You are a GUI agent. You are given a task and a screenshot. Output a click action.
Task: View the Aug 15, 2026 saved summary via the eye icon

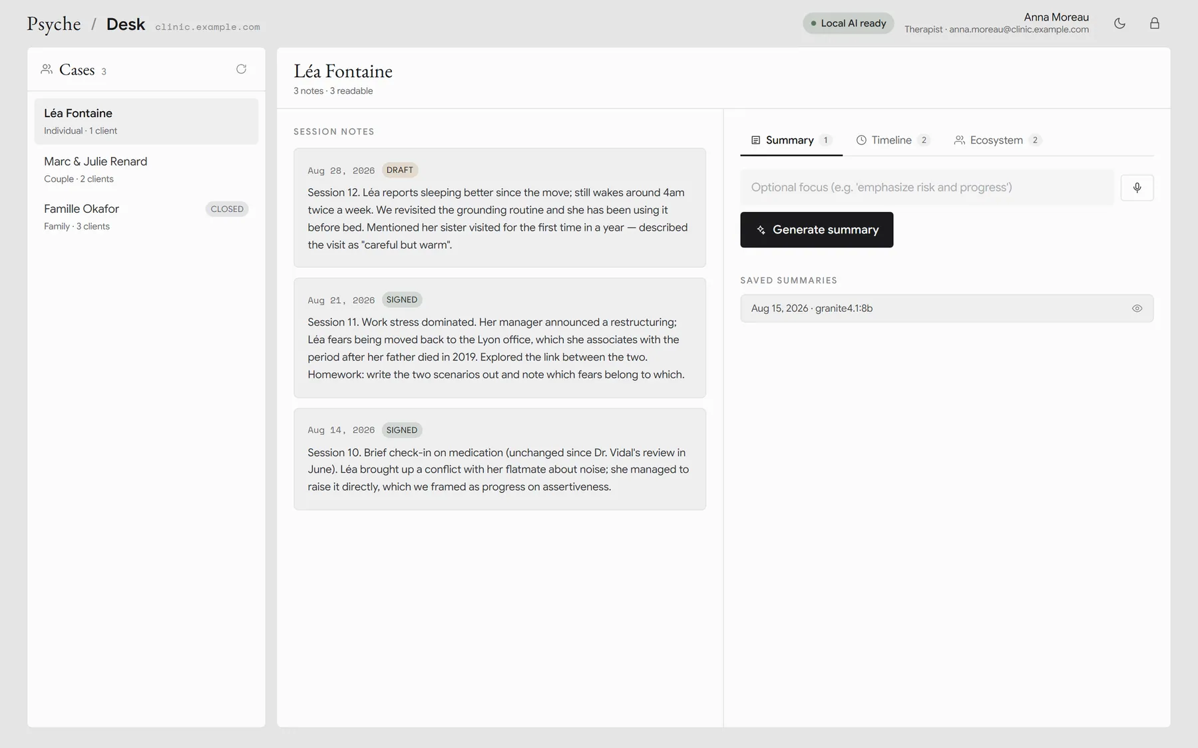click(1137, 309)
